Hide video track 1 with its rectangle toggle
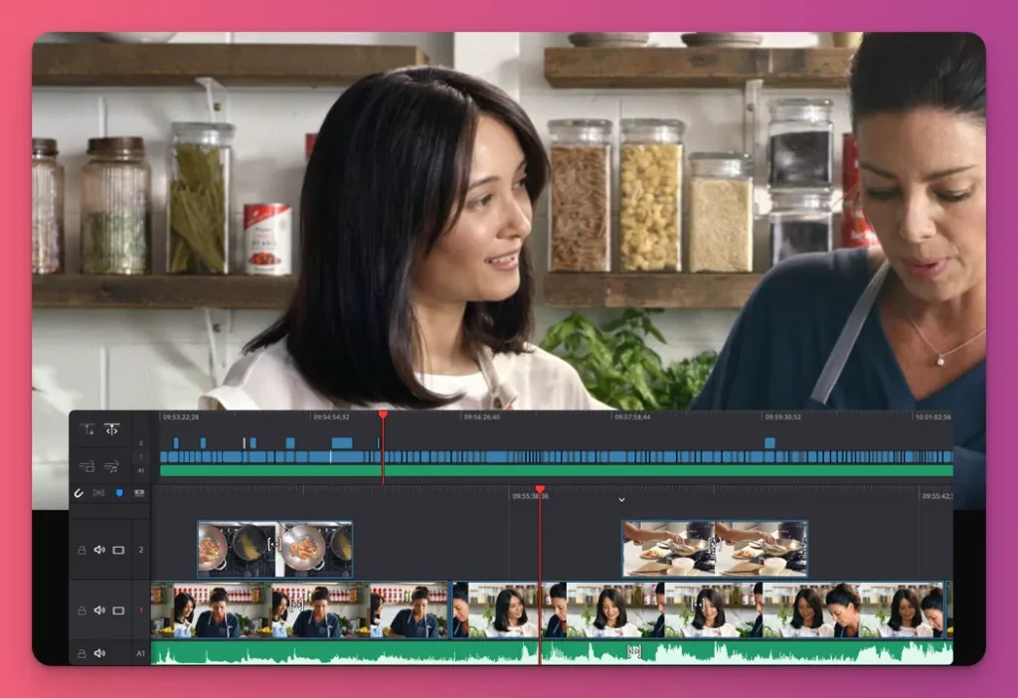 click(x=118, y=611)
